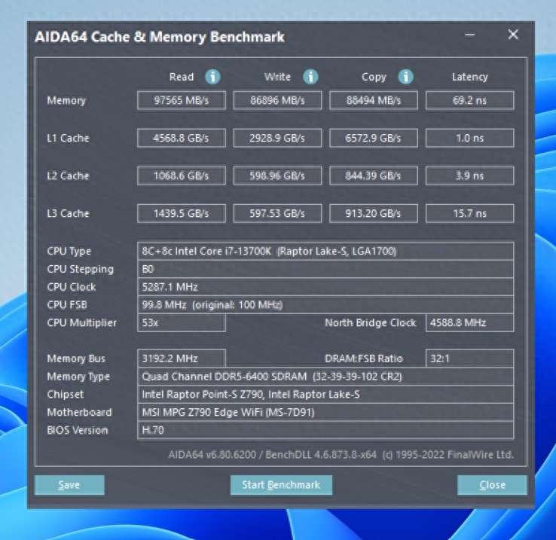Click the AIDA64 version footer text
556x540 pixels.
pos(341,455)
